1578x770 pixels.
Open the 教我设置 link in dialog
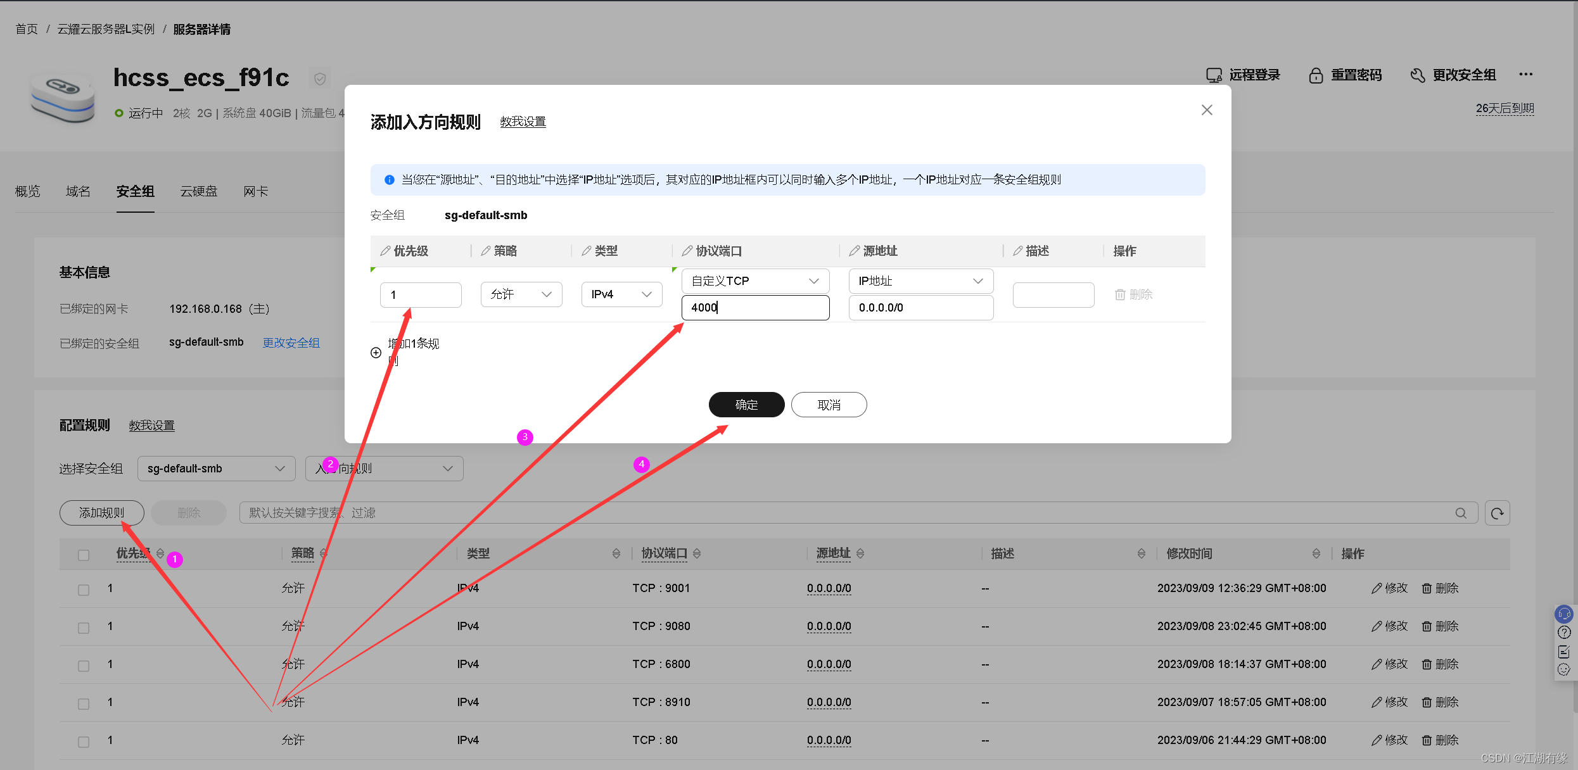(x=523, y=122)
